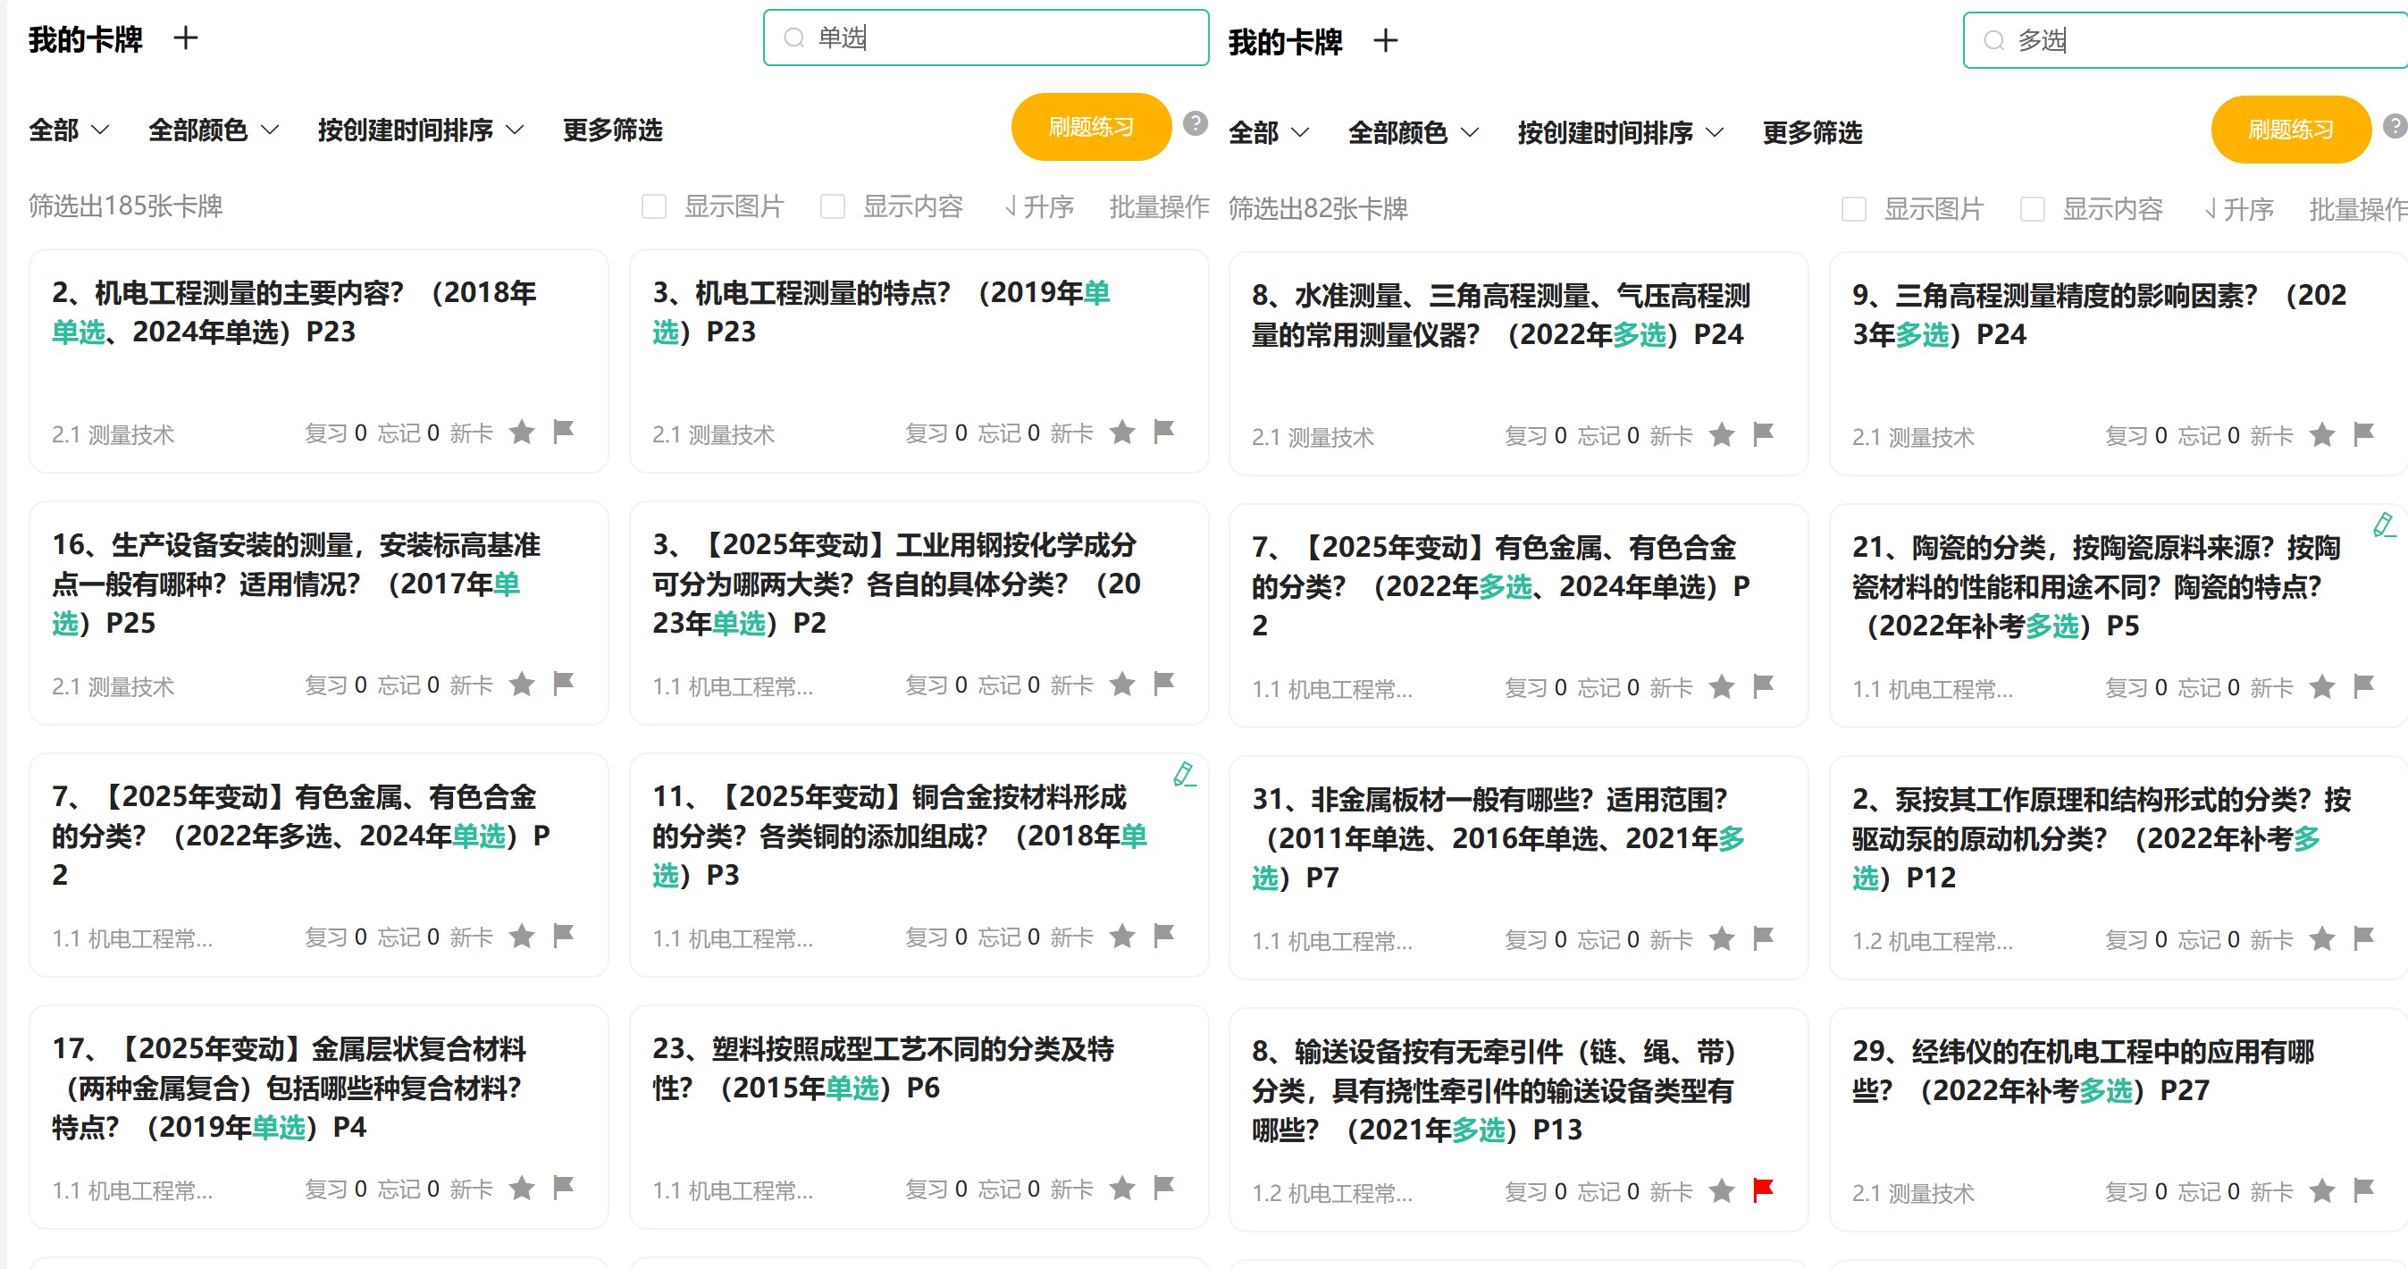Open 批量操作 in the 单选 panel

coord(1158,206)
